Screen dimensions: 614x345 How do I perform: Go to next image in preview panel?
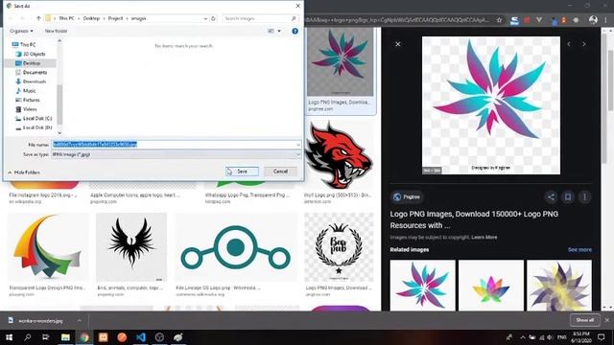584,44
